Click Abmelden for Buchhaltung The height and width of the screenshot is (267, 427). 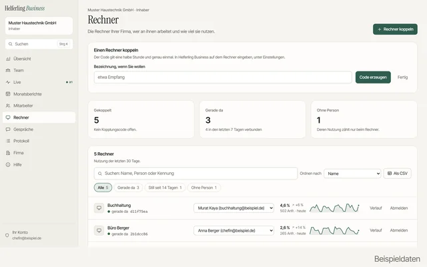(x=399, y=208)
